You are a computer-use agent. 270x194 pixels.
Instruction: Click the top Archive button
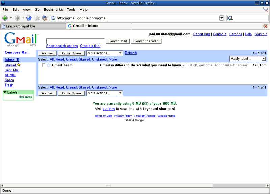pyautogui.click(x=47, y=53)
